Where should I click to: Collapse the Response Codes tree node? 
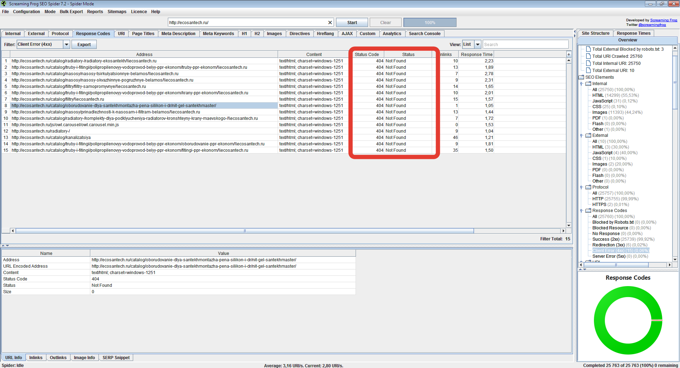click(x=582, y=211)
